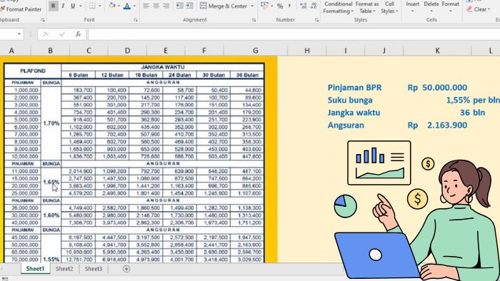Decrease decimal places

tap(314, 6)
